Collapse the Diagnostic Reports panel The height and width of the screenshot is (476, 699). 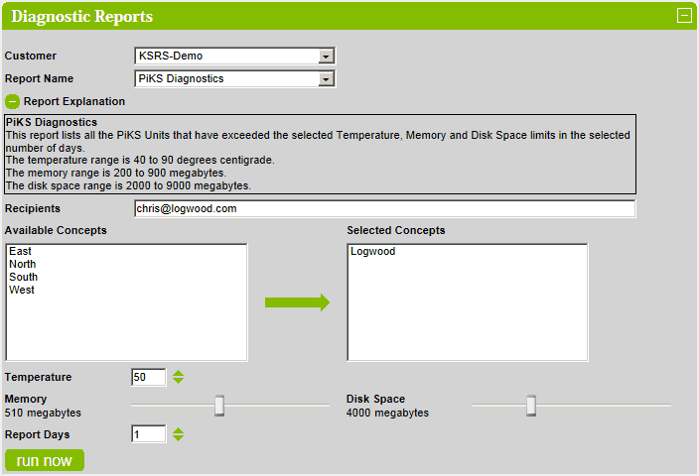coord(683,15)
